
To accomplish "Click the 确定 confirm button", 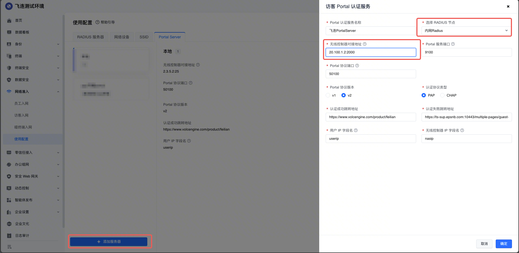I will pos(504,244).
